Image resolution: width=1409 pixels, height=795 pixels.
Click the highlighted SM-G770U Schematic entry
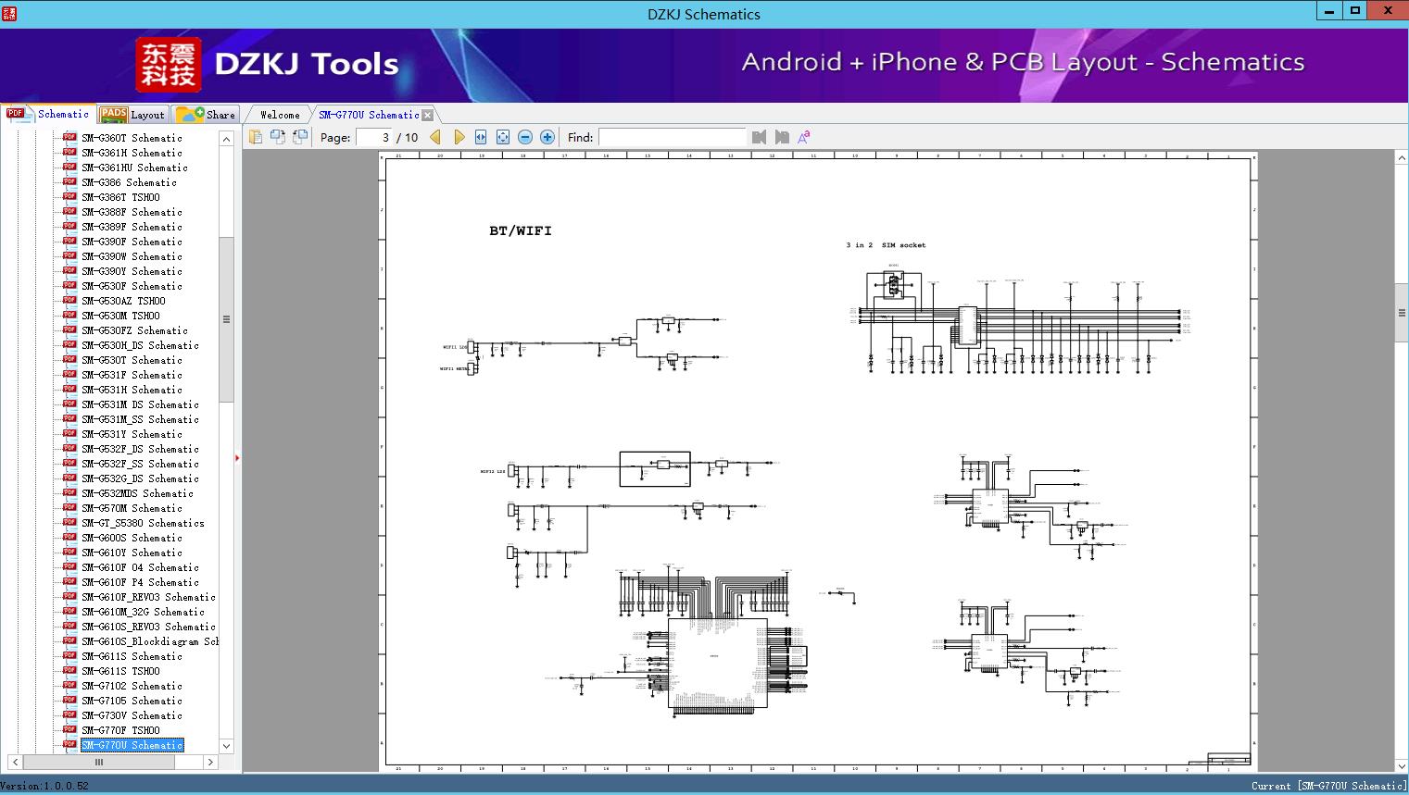(132, 745)
